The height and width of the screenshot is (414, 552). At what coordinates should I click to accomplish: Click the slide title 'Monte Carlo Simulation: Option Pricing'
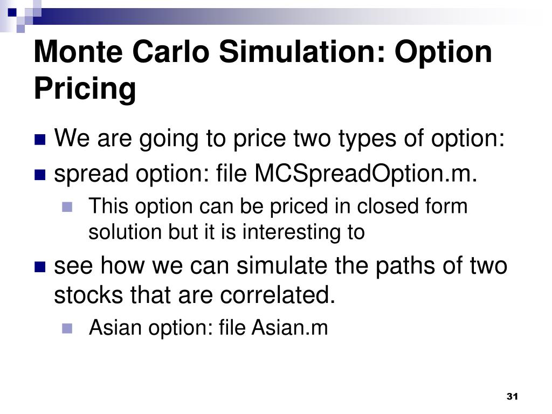(263, 70)
